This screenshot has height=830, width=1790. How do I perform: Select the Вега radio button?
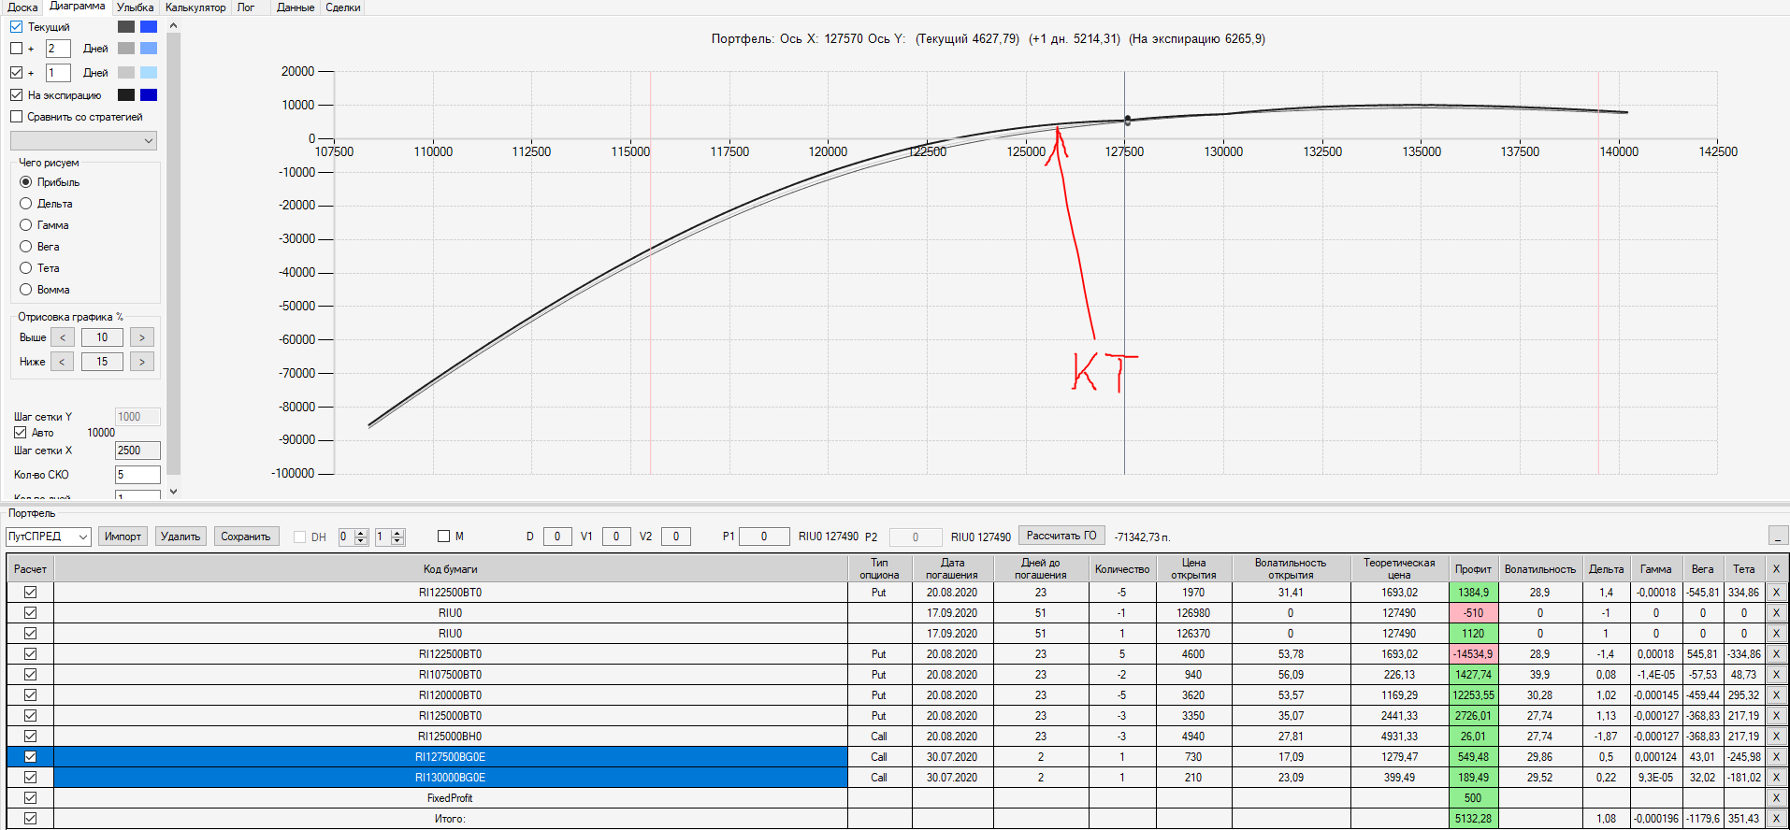pos(26,247)
